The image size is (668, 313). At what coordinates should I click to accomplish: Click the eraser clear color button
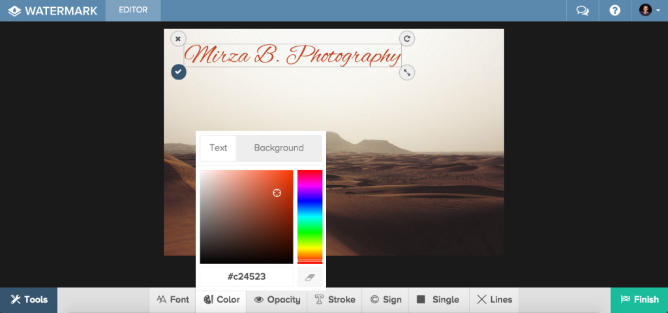[x=310, y=277]
